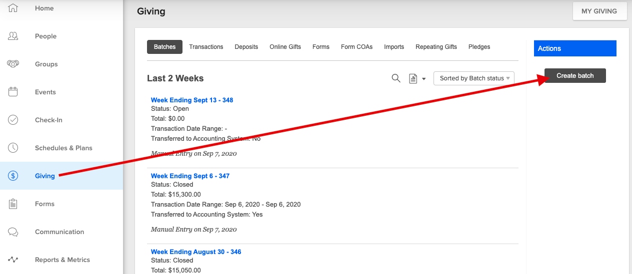Viewport: 632px width, 274px height.
Task: Click the Groups icon in sidebar
Action: [x=13, y=64]
